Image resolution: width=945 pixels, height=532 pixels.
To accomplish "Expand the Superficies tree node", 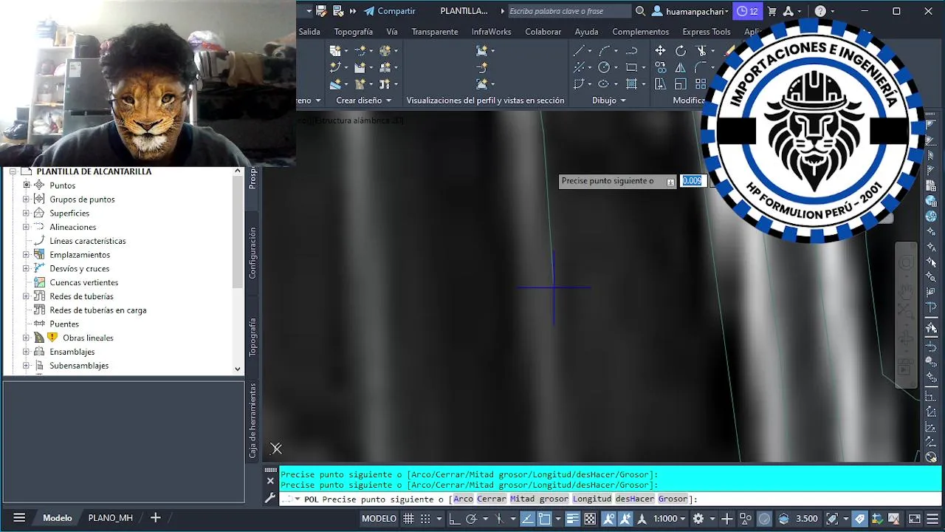I will pos(26,213).
